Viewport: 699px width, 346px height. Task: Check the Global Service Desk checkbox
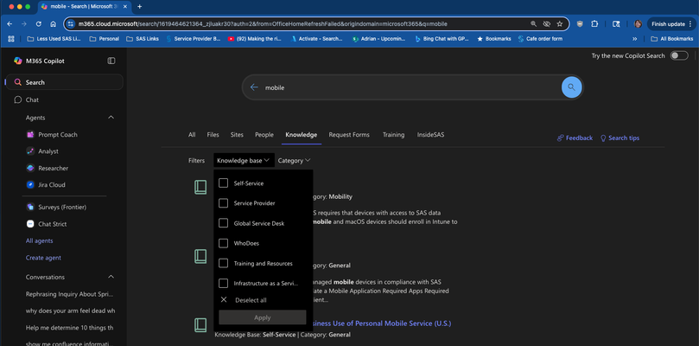coord(223,223)
